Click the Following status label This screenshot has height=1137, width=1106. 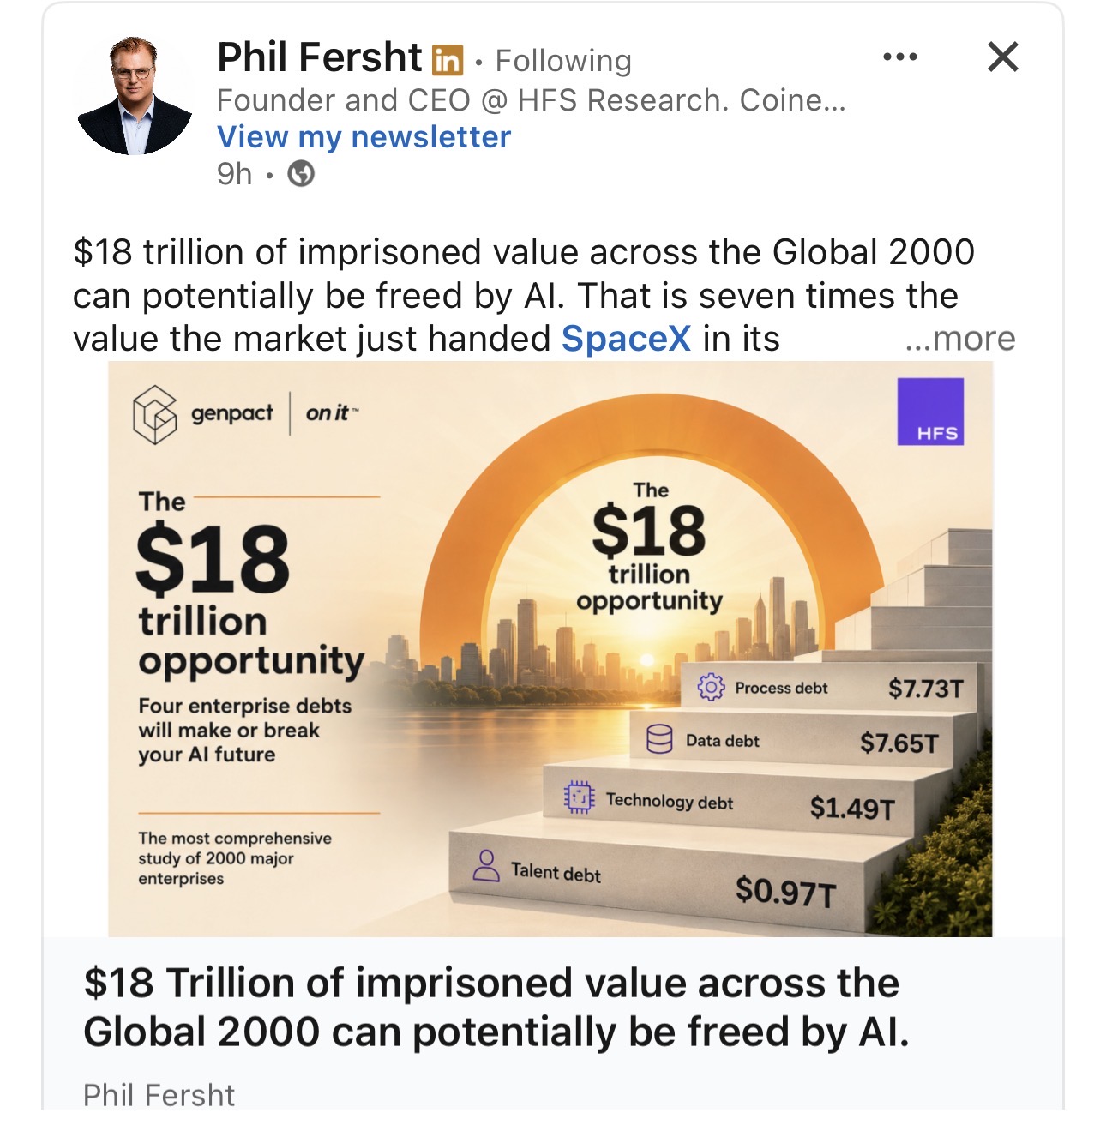(563, 61)
